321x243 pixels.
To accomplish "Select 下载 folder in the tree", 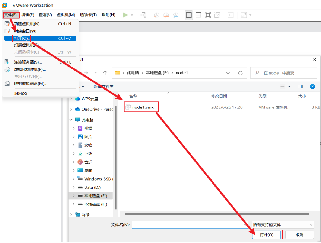I will [x=88, y=153].
